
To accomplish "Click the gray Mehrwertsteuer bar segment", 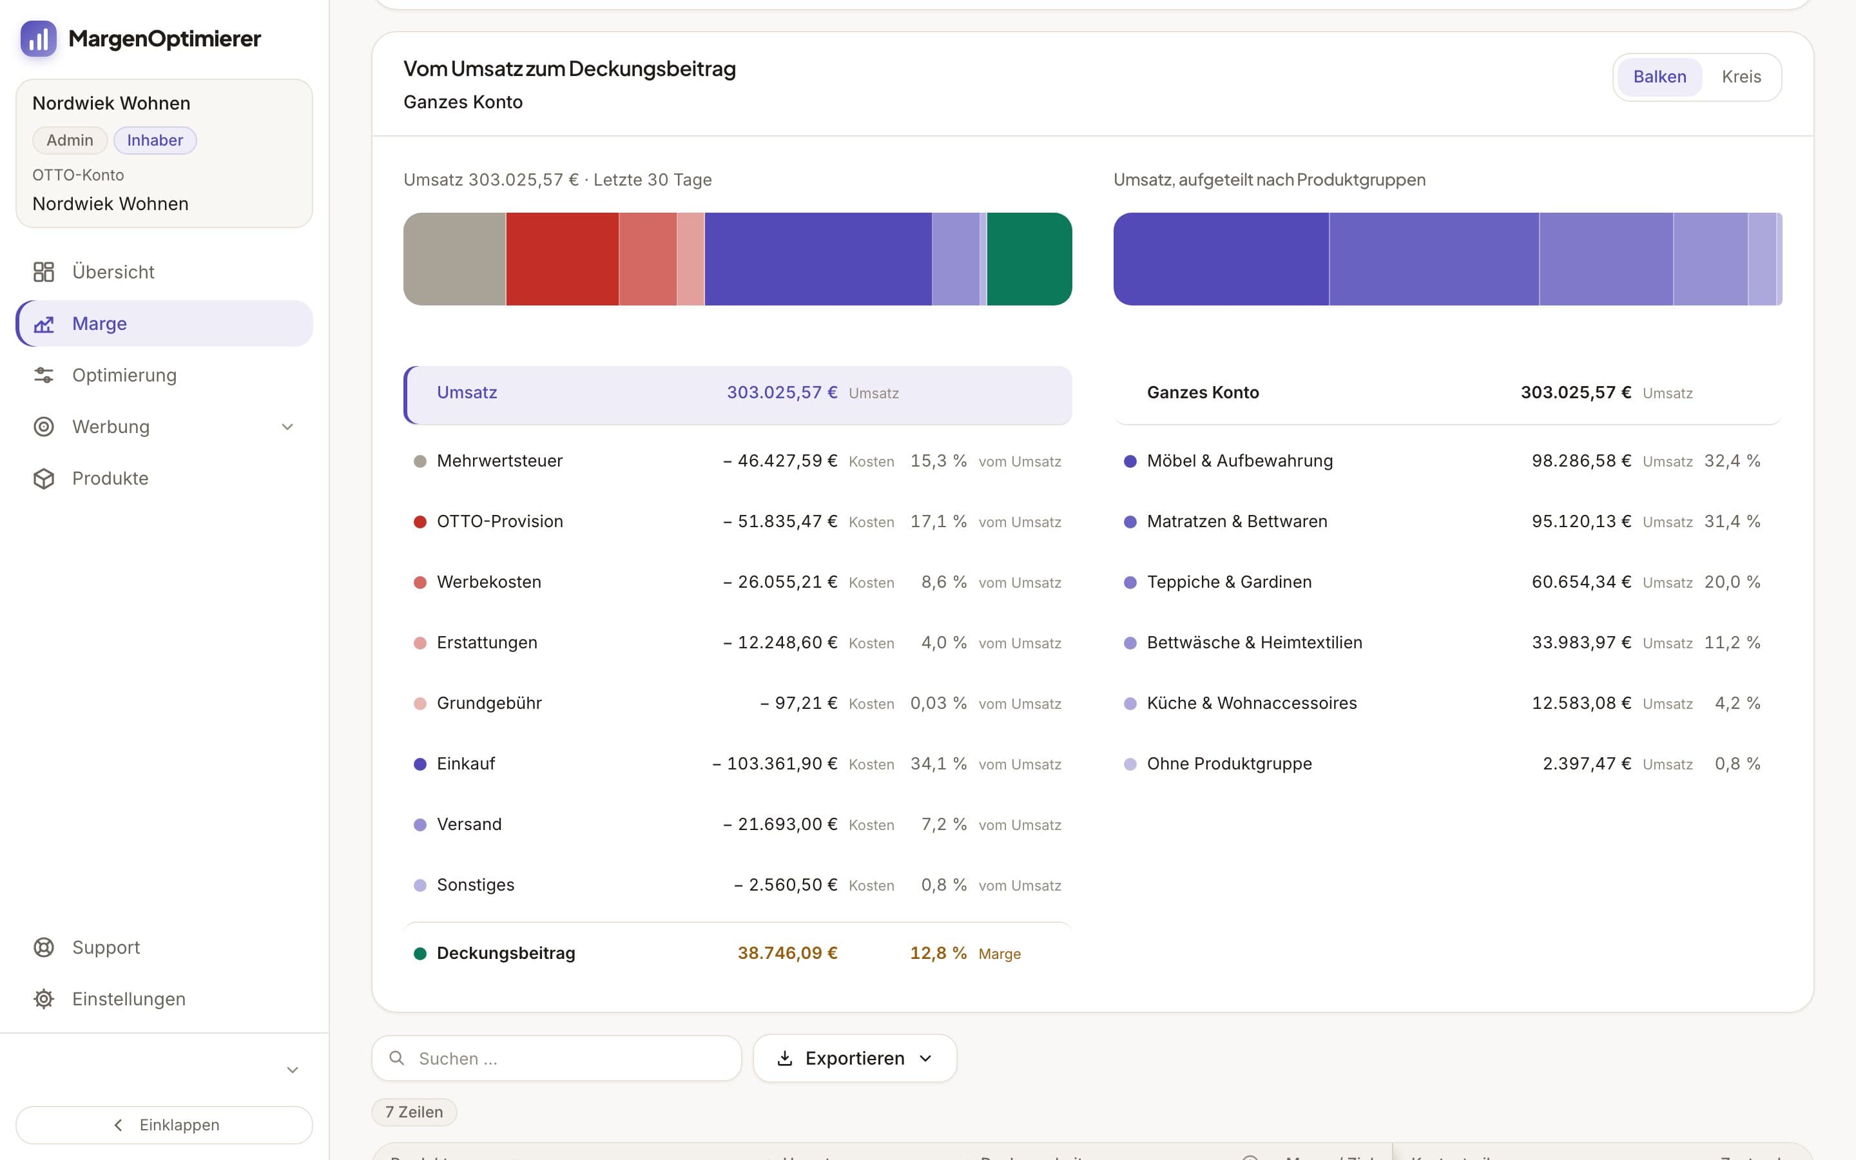I will (455, 259).
